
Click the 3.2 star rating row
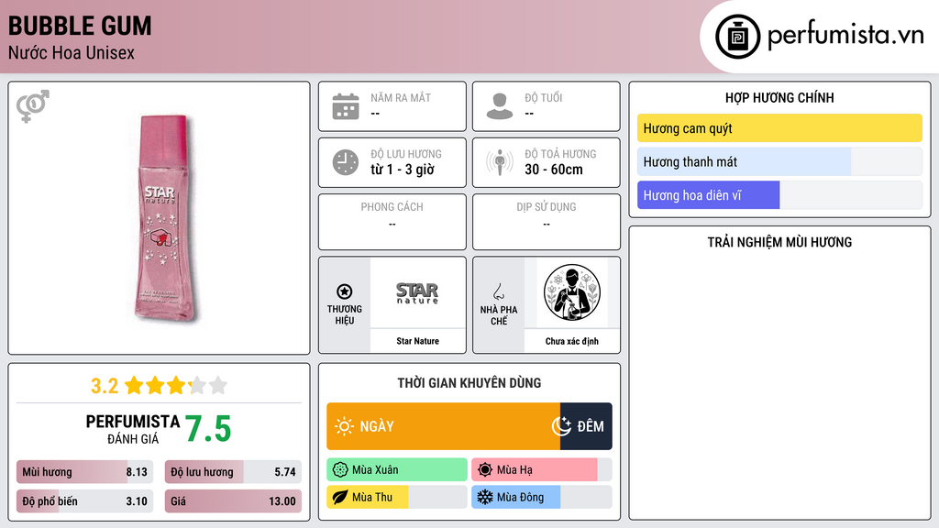pos(159,386)
